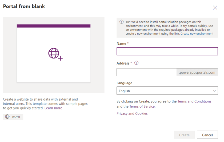Click the Portal from blank heading
The image size is (224, 142).
pos(24,6)
